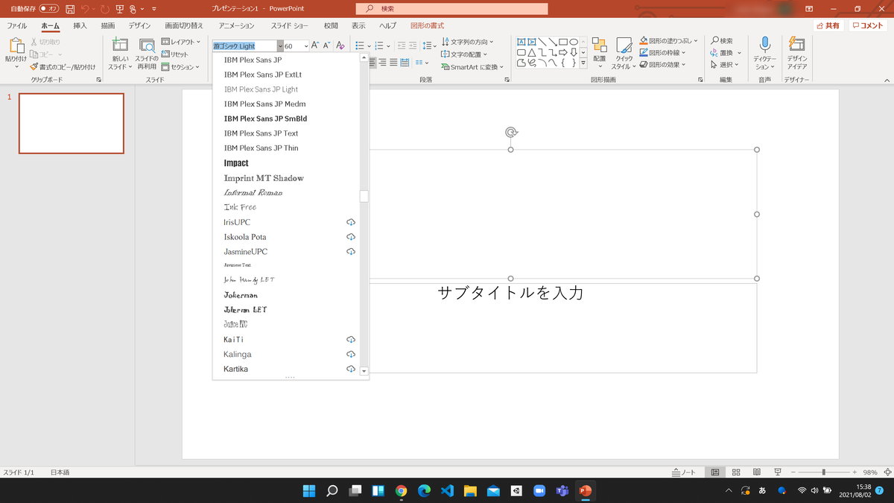Switch to Slide Show (スライド ショー) tab

click(290, 26)
